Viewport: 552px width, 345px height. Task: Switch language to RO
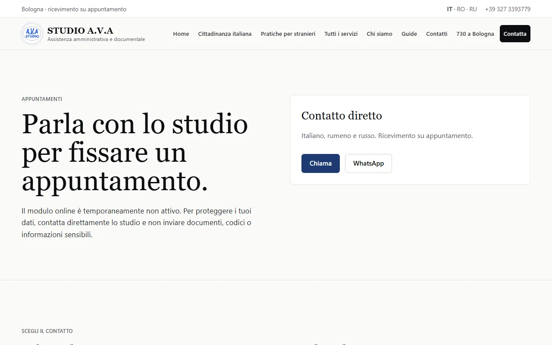(x=461, y=9)
